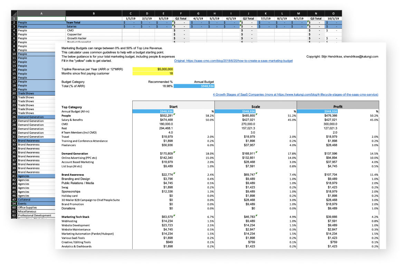The height and width of the screenshot is (266, 402).
Task: Select column F header in back spreadsheet
Action: click(x=181, y=13)
